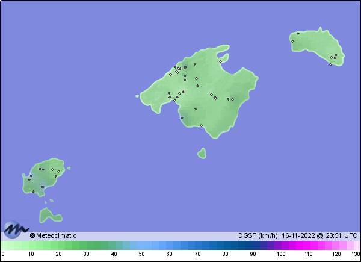Click the 16-11-2022 @ 23:51 UTC timestamp

click(x=319, y=235)
